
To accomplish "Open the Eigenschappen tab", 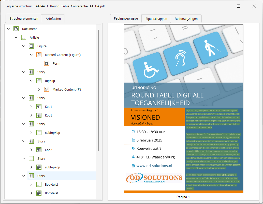I will click(156, 19).
